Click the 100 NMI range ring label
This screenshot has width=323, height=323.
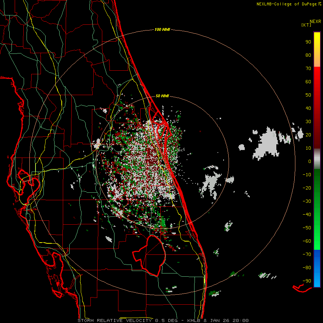[x=162, y=30]
